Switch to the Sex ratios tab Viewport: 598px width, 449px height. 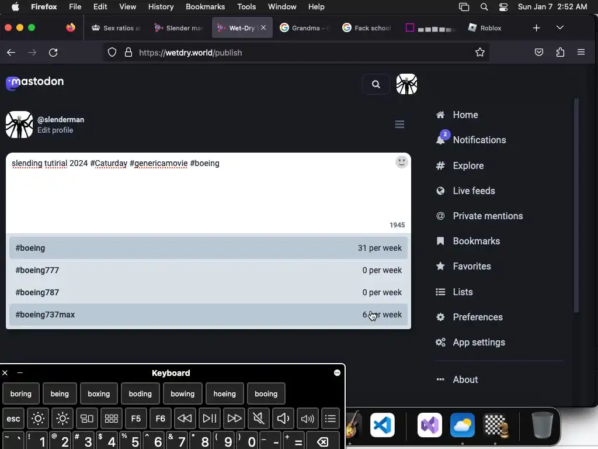point(116,28)
